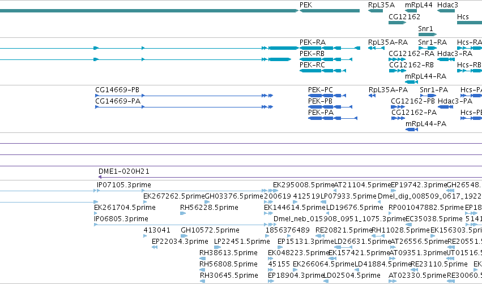482x284 pixels.
Task: Click the CG14669-PA protein label
Action: pos(118,101)
